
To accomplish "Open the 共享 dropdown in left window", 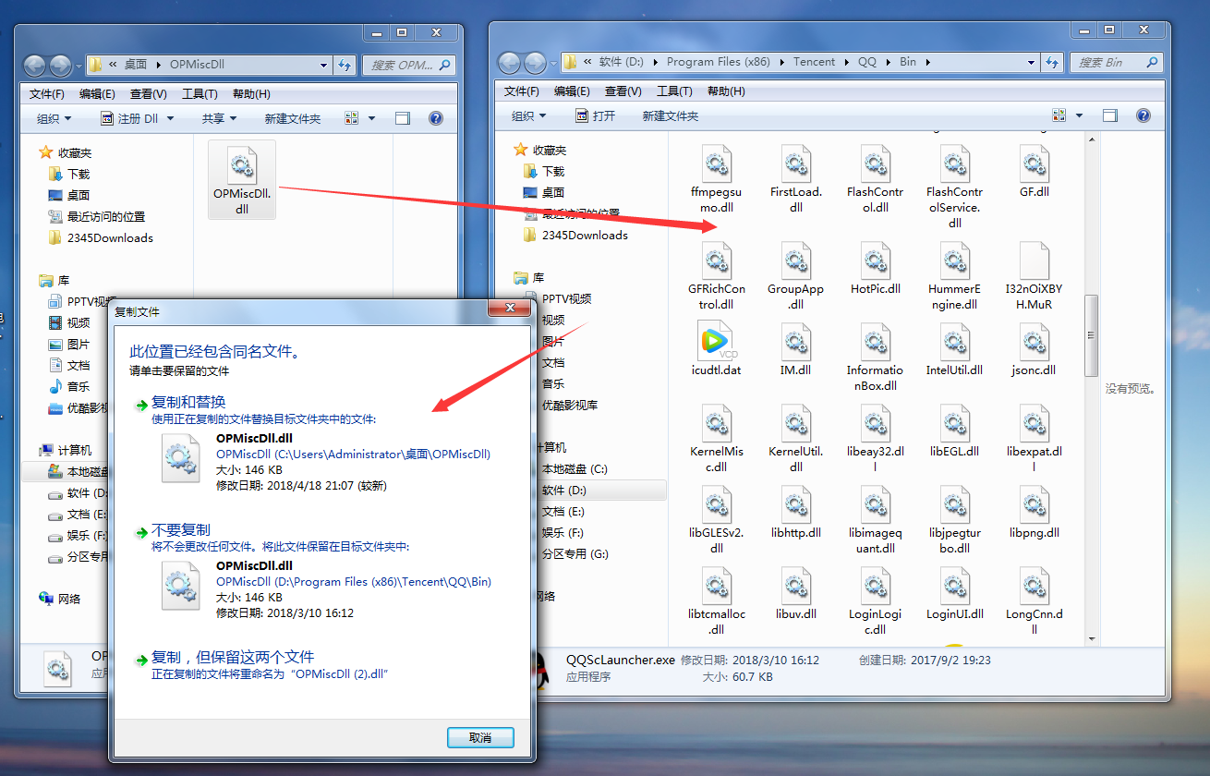I will pyautogui.click(x=219, y=118).
